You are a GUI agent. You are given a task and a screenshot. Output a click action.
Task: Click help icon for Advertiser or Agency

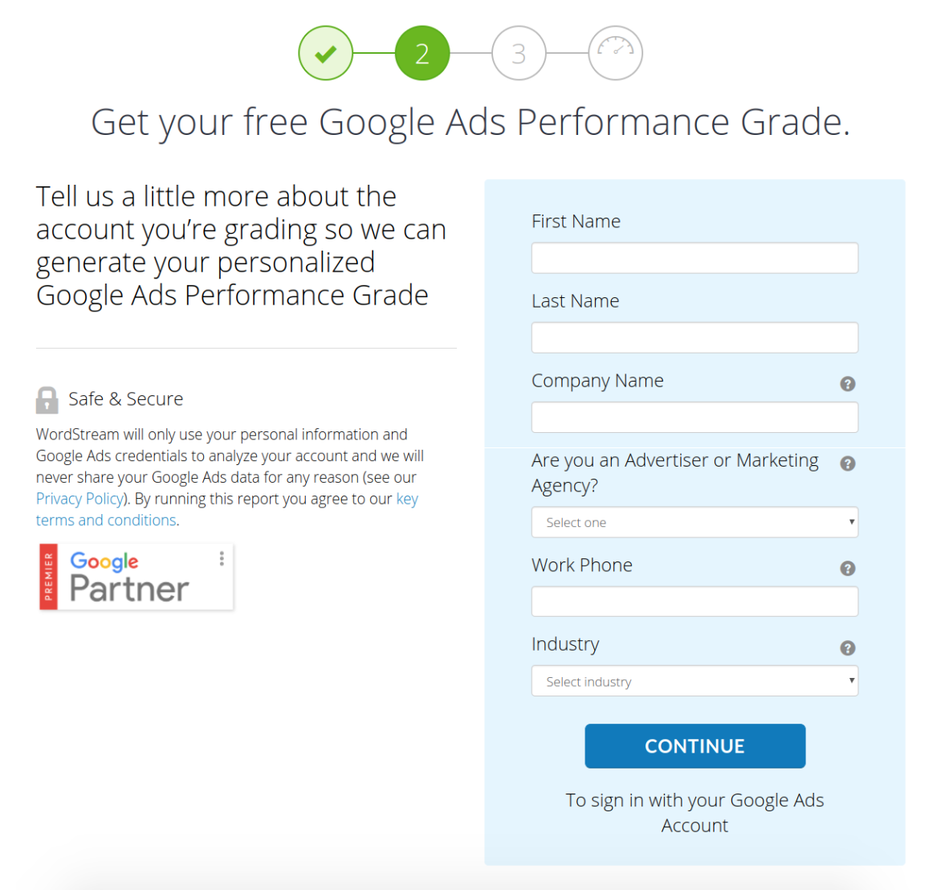[847, 463]
